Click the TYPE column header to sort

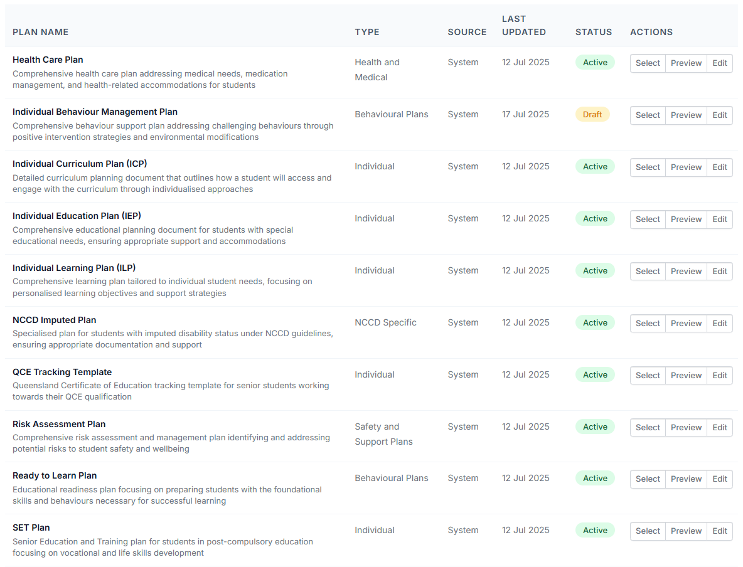367,32
